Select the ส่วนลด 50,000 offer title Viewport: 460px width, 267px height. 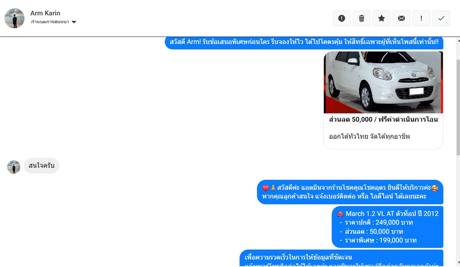point(383,120)
